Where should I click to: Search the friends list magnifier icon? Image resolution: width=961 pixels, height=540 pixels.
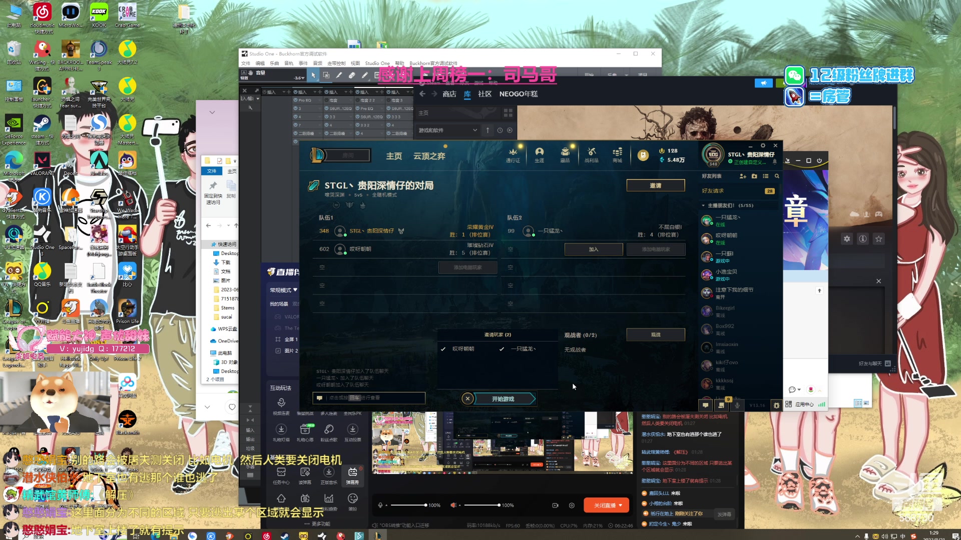(777, 176)
